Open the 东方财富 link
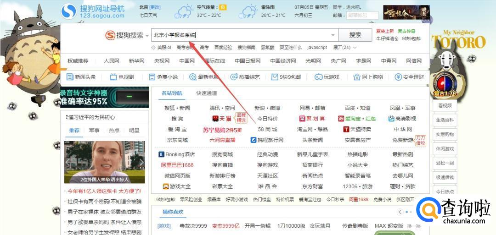496x235 pixels. click(x=313, y=186)
